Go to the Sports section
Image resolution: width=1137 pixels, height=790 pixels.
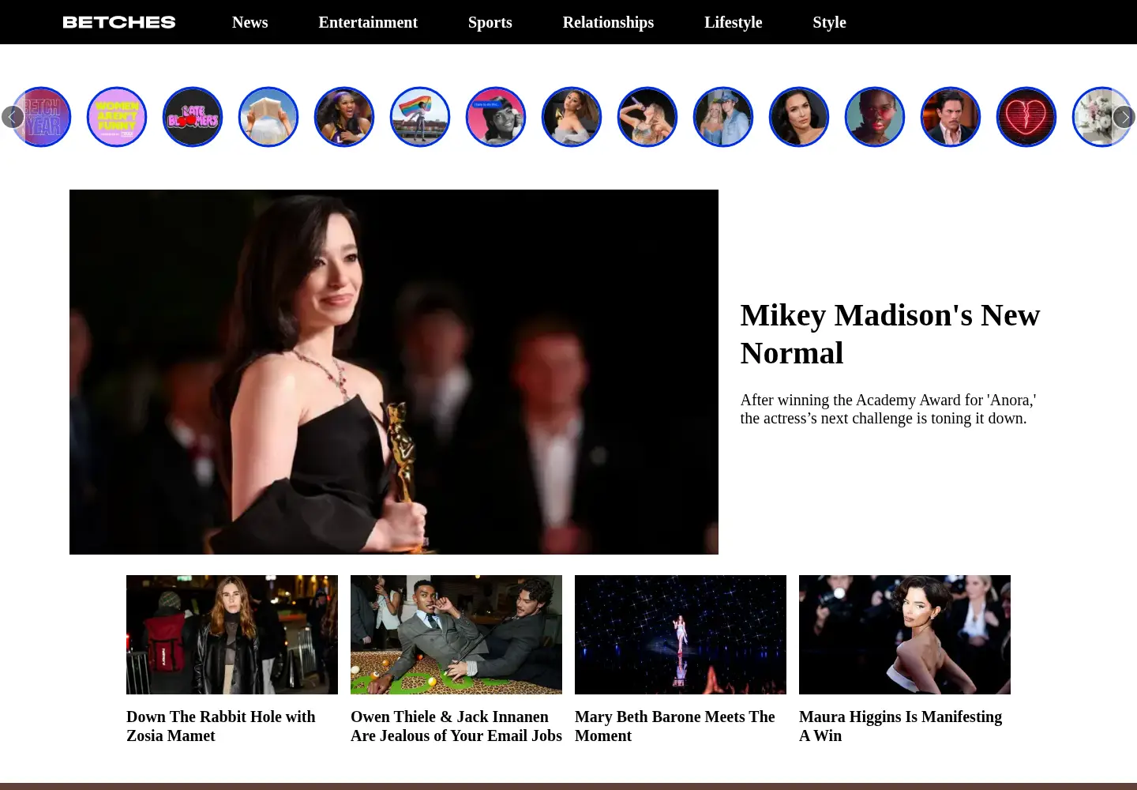490,22
